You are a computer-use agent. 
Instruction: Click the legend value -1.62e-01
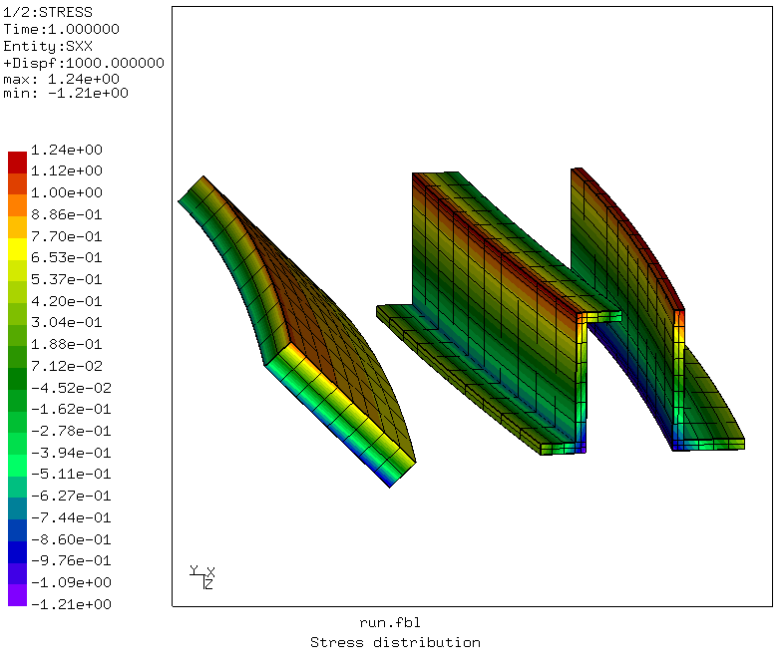coord(72,409)
